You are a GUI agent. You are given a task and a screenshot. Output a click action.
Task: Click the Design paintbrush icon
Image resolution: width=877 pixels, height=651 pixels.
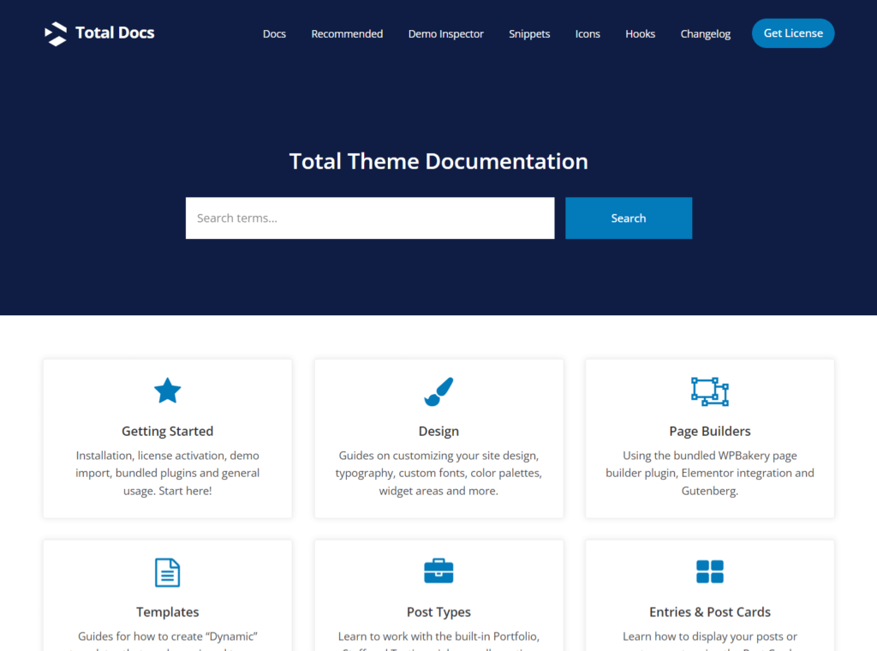tap(438, 391)
